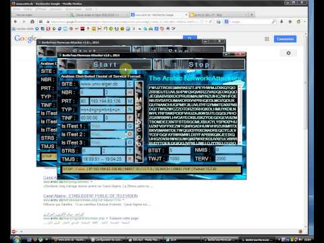Click the random-letters output text box
The width and height of the screenshot is (324, 243).
[x=192, y=115]
